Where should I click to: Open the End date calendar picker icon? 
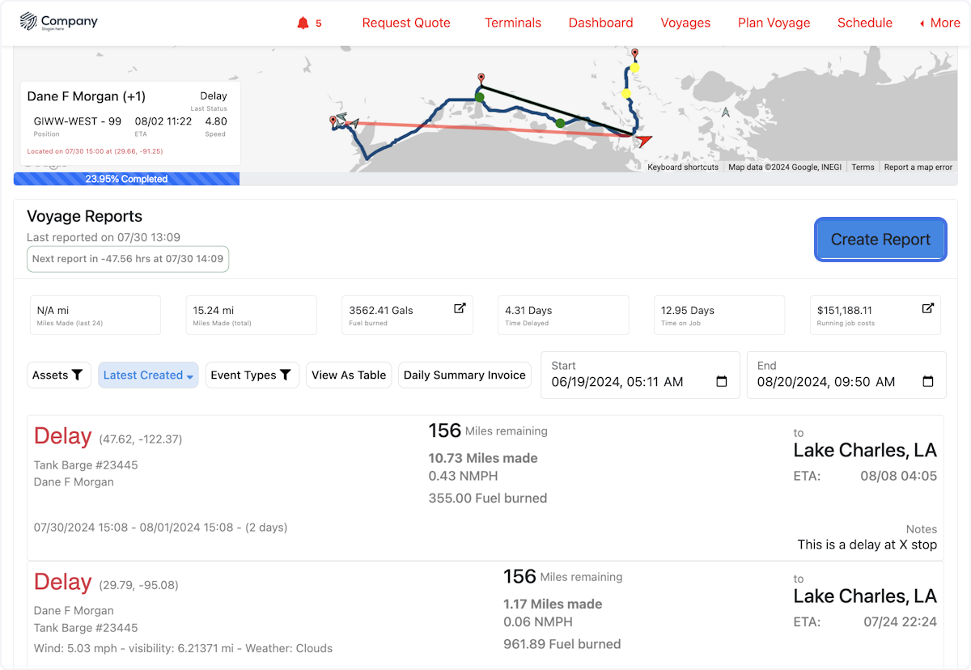click(x=928, y=382)
